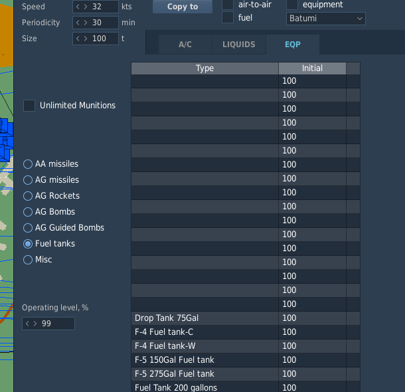Increase Size with the right arrow
Viewport: 405px width, 392px height.
pyautogui.click(x=86, y=39)
